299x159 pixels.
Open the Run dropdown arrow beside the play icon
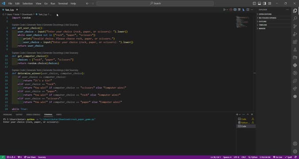(227, 10)
